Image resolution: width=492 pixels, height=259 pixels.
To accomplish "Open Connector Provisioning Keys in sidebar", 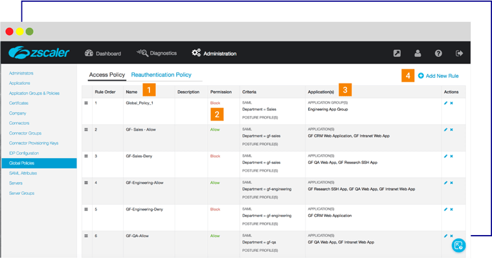I will [33, 142].
